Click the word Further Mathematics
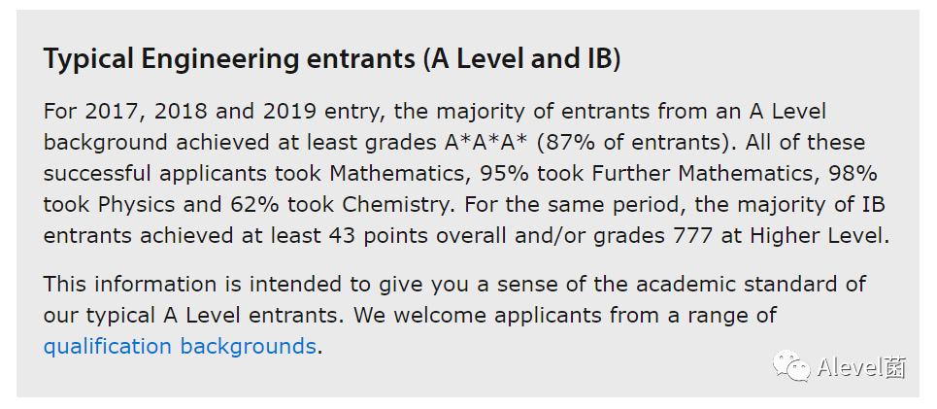The width and height of the screenshot is (937, 409). [703, 173]
